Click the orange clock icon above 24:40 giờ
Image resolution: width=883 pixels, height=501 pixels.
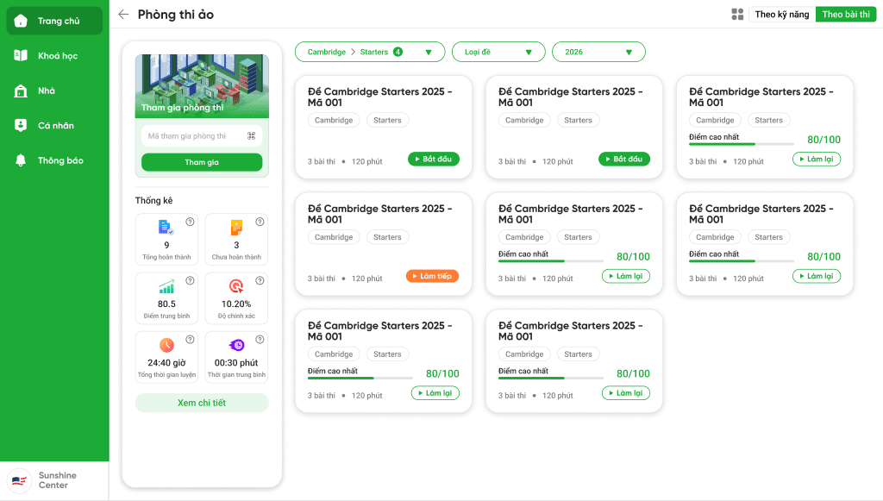(166, 345)
